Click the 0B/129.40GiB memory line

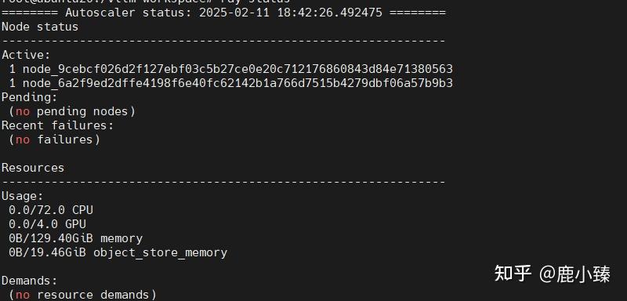point(75,238)
